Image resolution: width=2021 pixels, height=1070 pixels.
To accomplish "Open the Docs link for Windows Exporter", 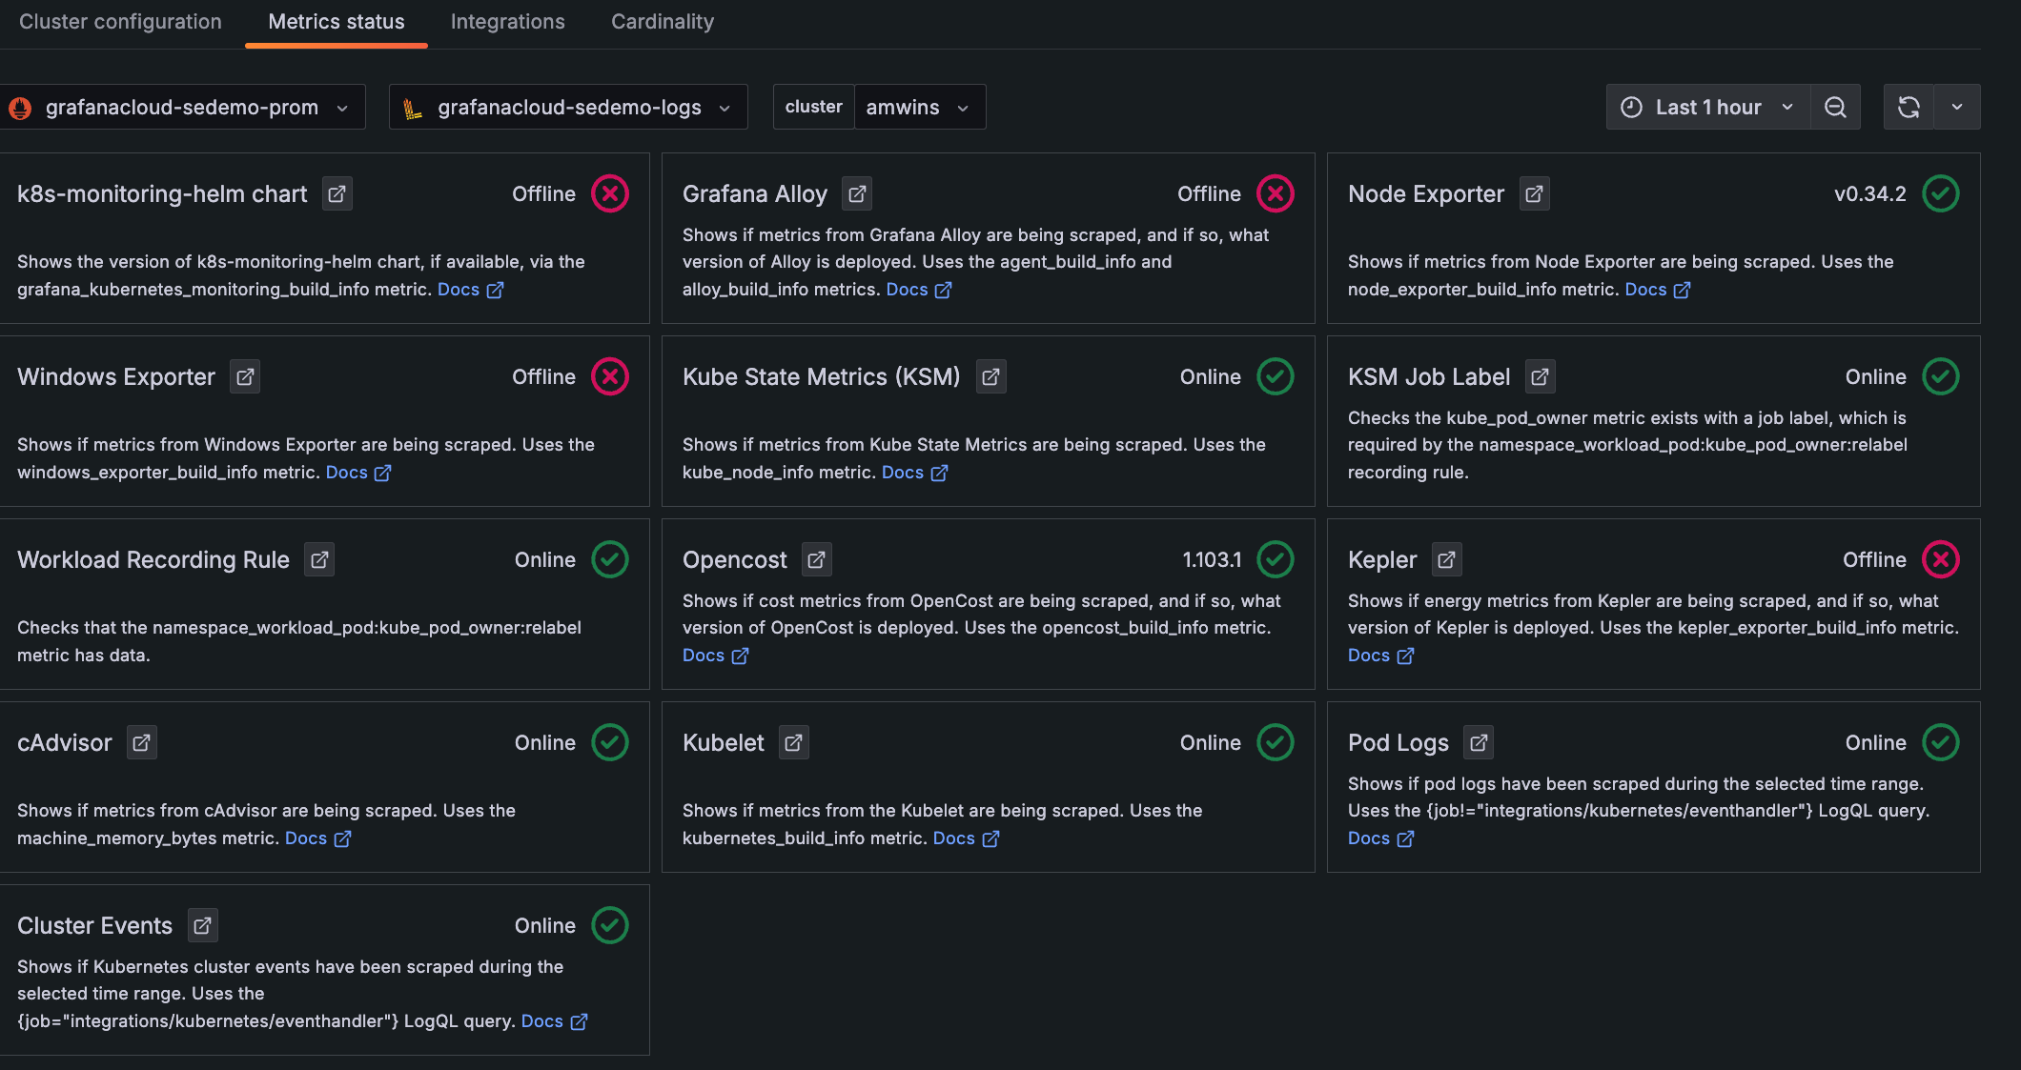I will click(349, 472).
